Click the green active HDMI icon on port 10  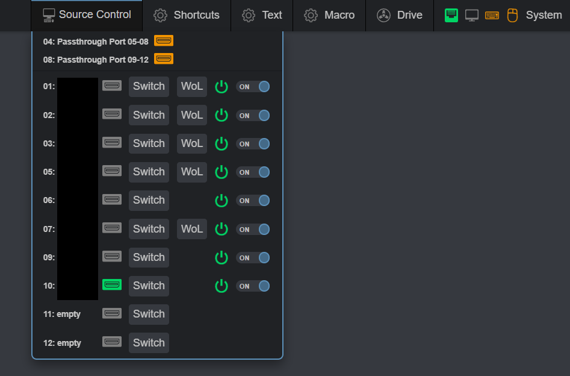[x=112, y=284]
